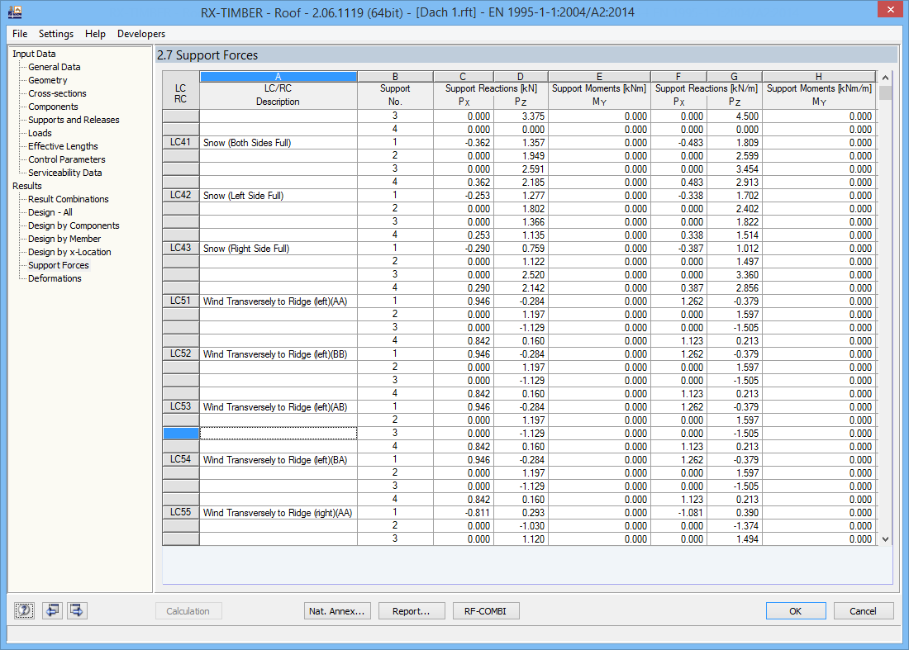
Task: Select 'Wind Transversely to Ridge (right)(AA)' cell
Action: tap(278, 513)
